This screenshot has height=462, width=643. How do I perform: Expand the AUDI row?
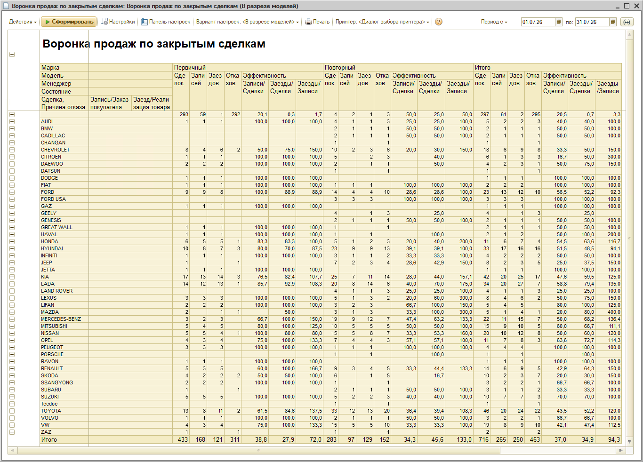pyautogui.click(x=12, y=121)
